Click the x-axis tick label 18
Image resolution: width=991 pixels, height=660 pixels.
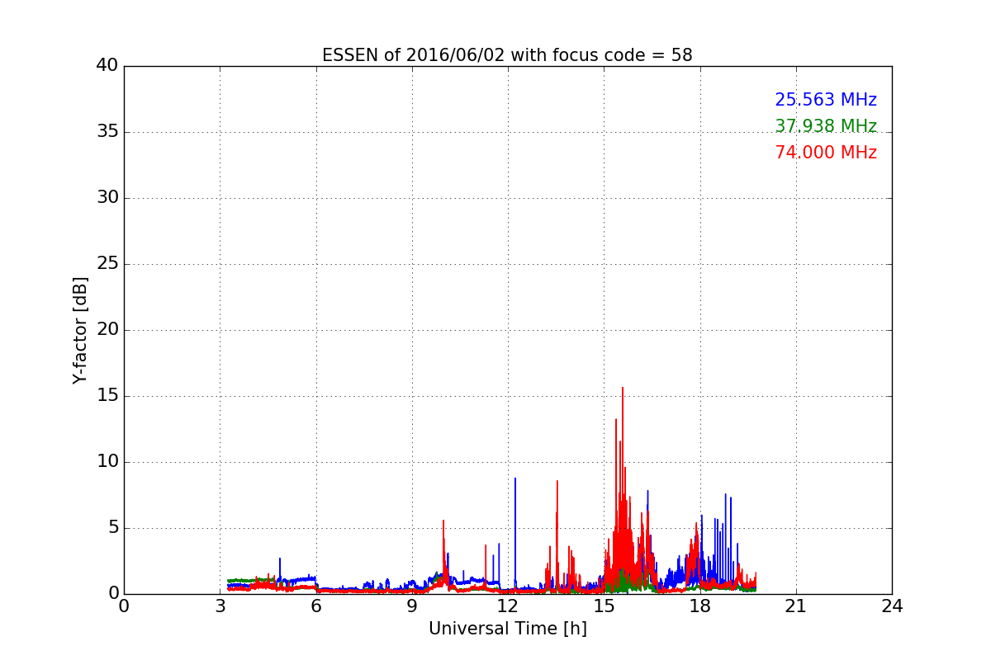pyautogui.click(x=700, y=606)
